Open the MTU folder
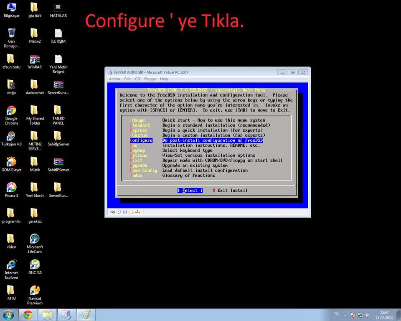The width and height of the screenshot is (401, 321). coord(12,293)
